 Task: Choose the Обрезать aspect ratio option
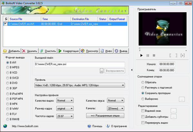[x=143, y=82]
